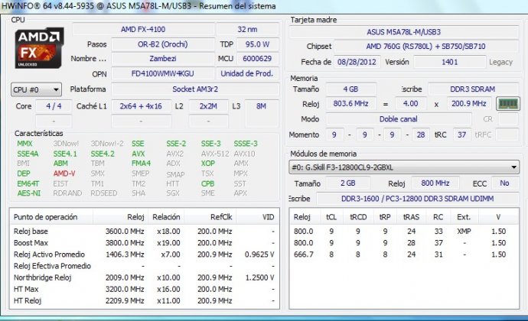The image size is (528, 321).
Task: Select the OR-B2 (Orochi) stepping field
Action: point(163,44)
